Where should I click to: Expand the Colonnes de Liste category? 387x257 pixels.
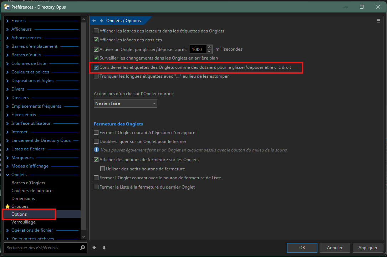coord(7,64)
